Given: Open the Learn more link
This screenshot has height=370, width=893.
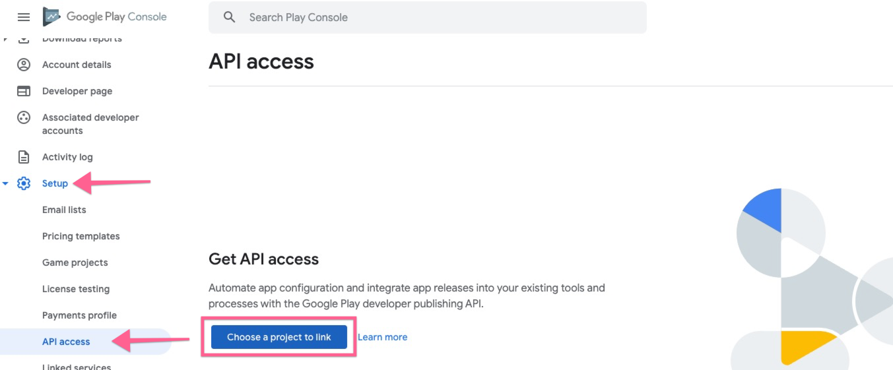Looking at the screenshot, I should point(382,337).
